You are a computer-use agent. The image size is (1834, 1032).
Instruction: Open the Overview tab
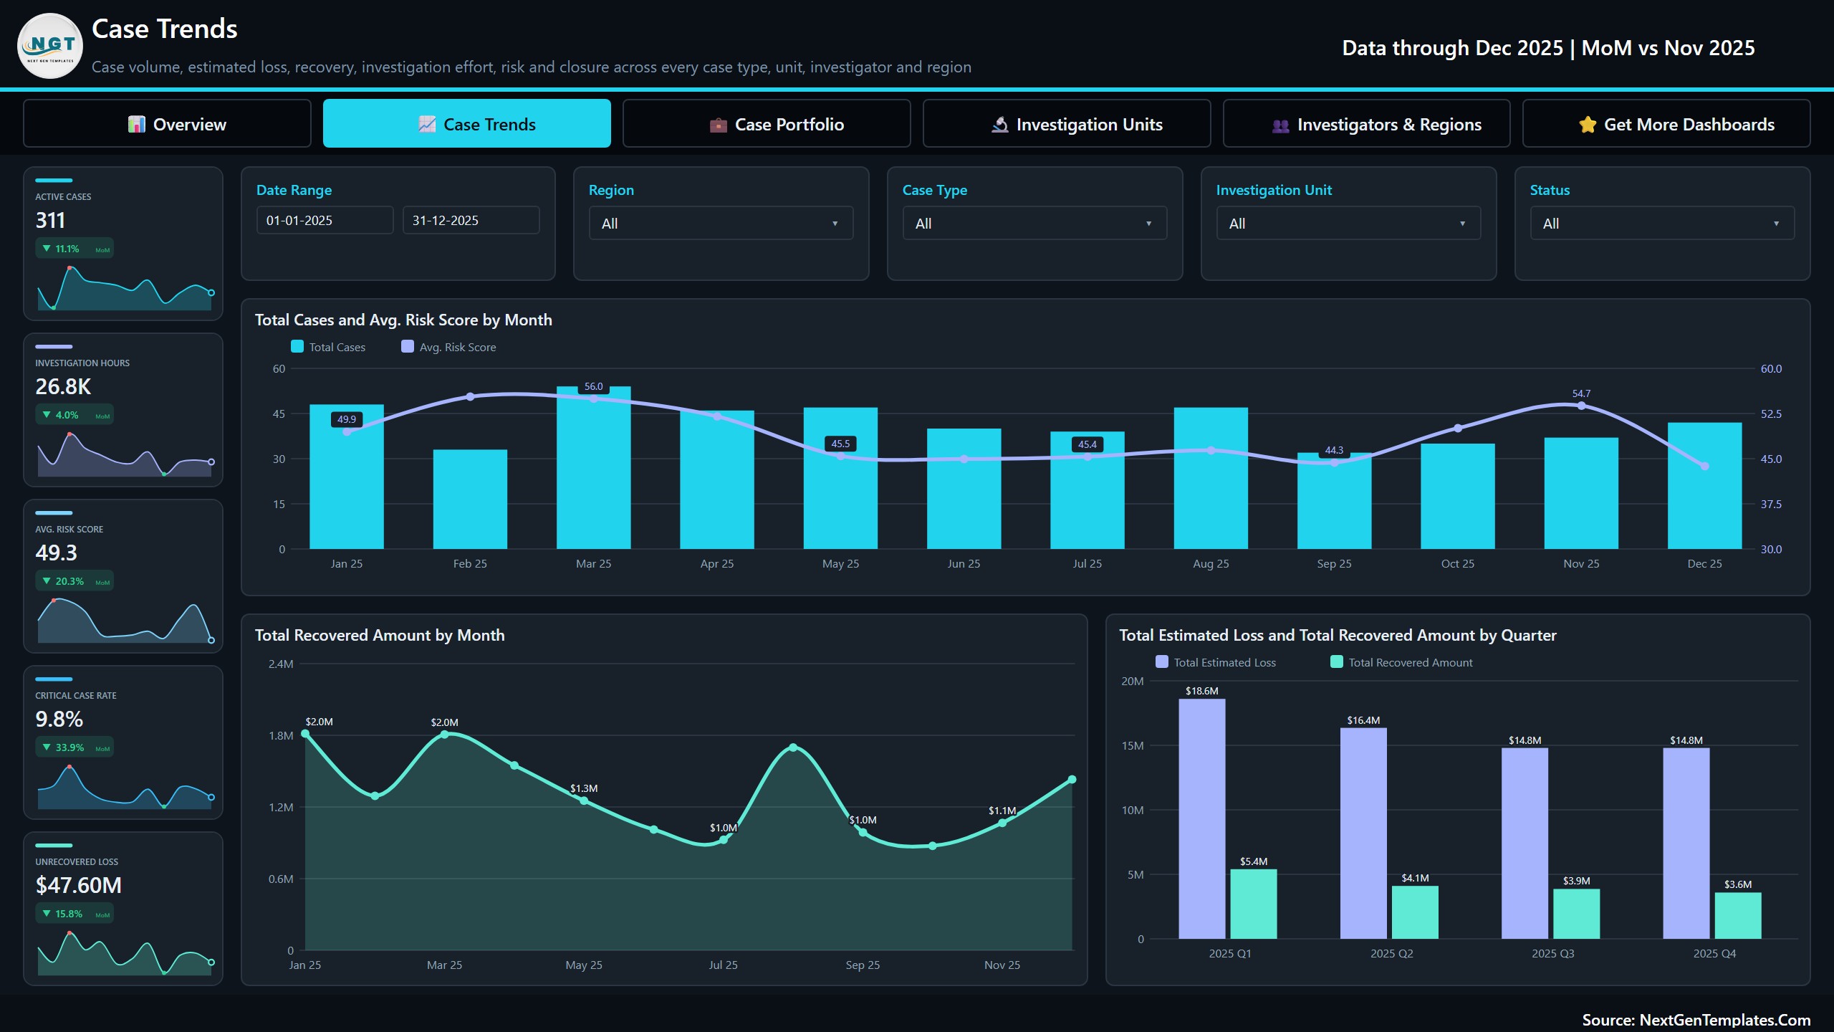167,123
